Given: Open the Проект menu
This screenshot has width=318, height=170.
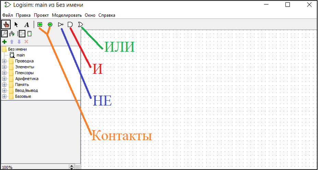Looking at the screenshot, I should click(41, 15).
